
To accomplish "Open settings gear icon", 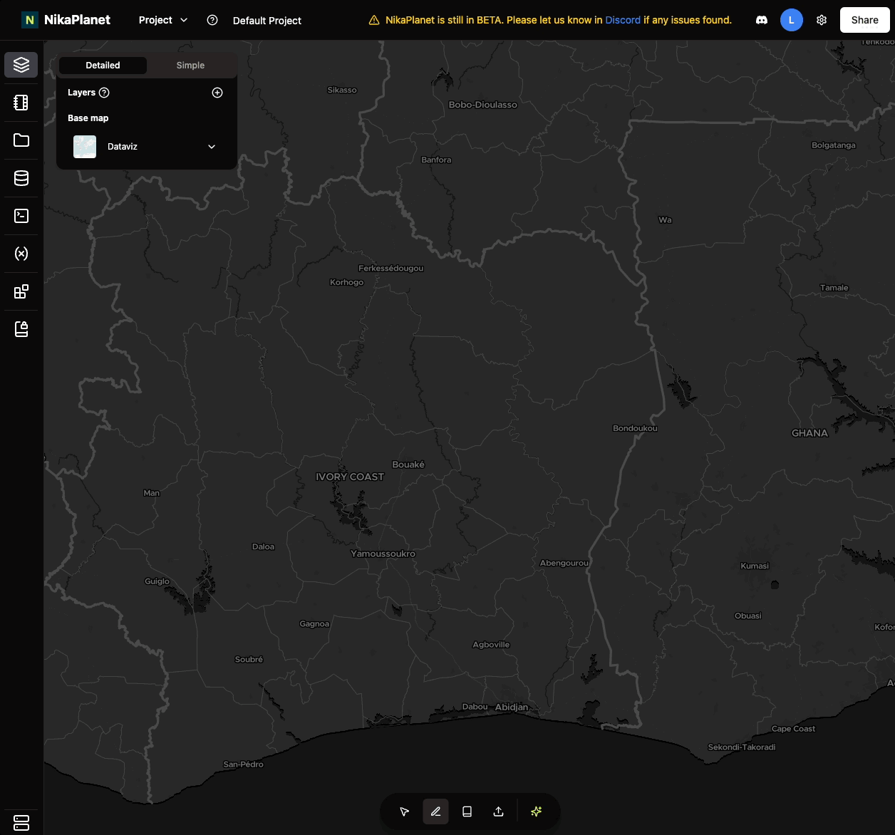I will pos(822,20).
